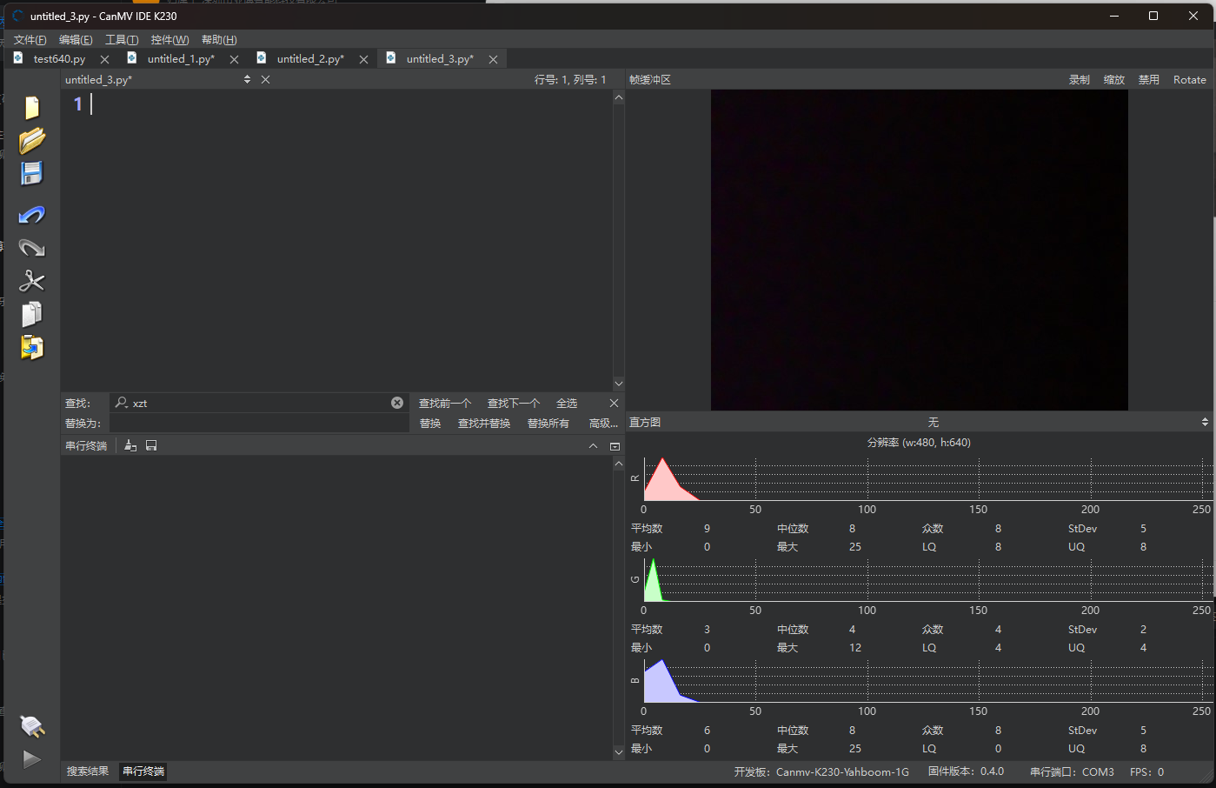Click the Redo arrow icon

click(32, 248)
